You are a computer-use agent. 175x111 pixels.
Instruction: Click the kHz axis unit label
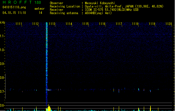[3, 22]
